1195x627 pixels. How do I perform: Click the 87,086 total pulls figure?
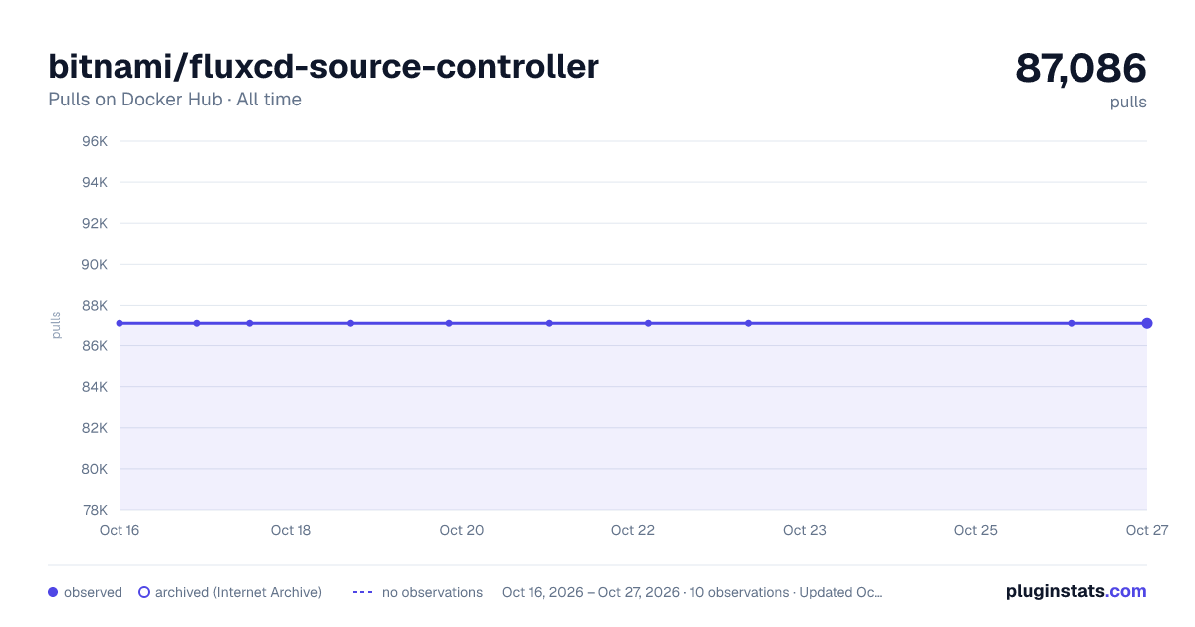(1080, 68)
